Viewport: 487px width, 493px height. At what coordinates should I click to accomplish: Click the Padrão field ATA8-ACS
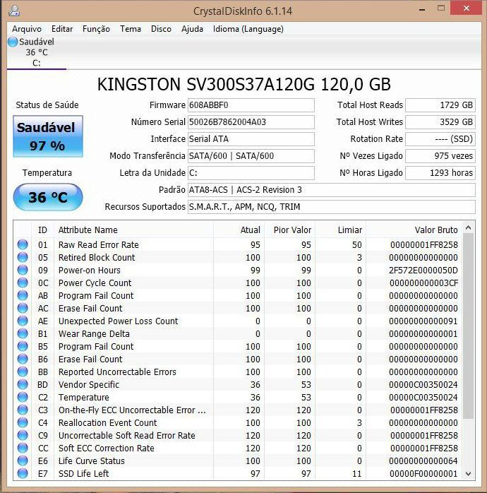[332, 190]
